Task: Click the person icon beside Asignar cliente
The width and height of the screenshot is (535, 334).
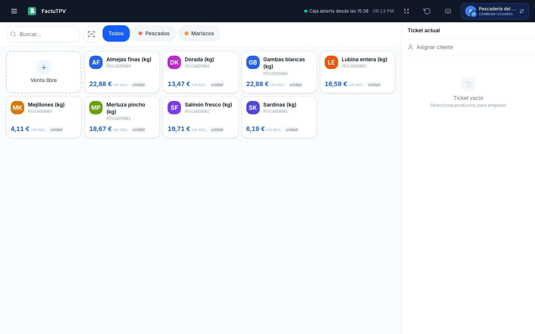Action: coord(411,47)
